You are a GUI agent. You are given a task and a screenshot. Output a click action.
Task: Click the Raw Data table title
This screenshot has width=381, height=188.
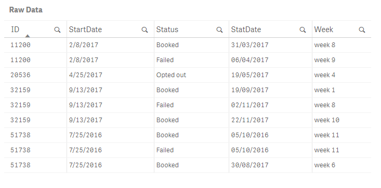pyautogui.click(x=26, y=10)
